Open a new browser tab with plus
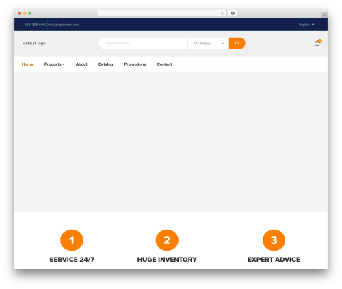The image size is (342, 289). [x=324, y=15]
